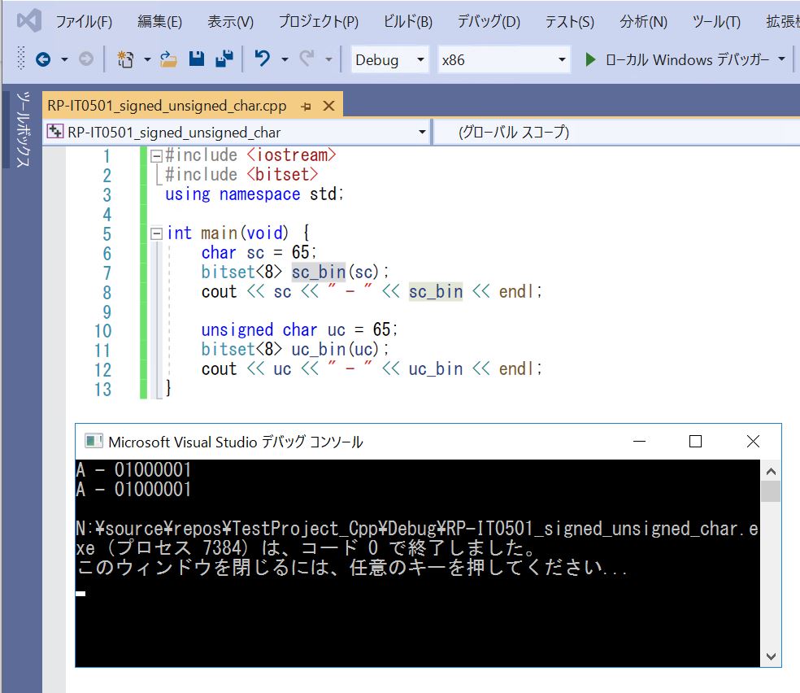The height and width of the screenshot is (693, 800).
Task: Click the save all files icon
Action: tap(224, 59)
